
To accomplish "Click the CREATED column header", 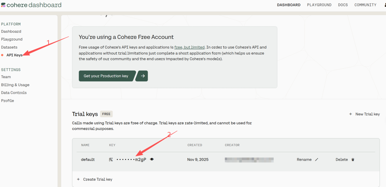I will (x=195, y=145).
